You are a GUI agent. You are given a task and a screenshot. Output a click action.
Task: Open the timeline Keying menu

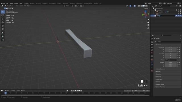point(14,91)
